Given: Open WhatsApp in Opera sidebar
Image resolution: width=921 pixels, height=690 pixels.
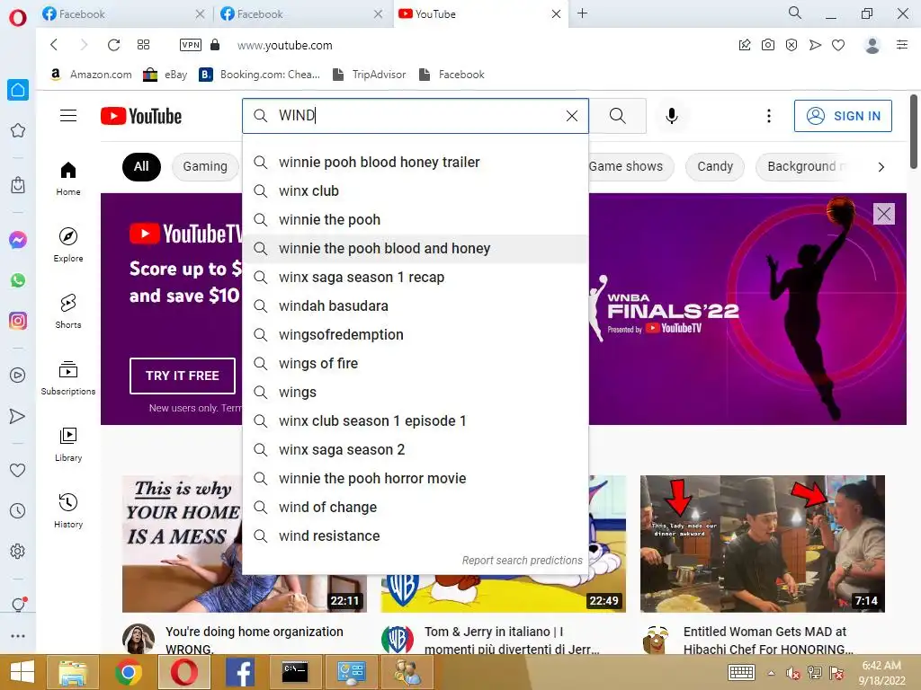Looking at the screenshot, I should click(18, 280).
